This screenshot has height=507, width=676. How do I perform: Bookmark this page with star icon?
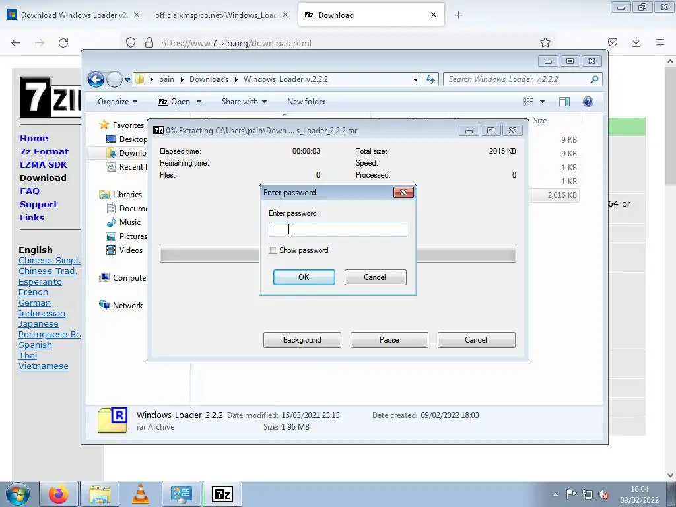[x=545, y=42]
